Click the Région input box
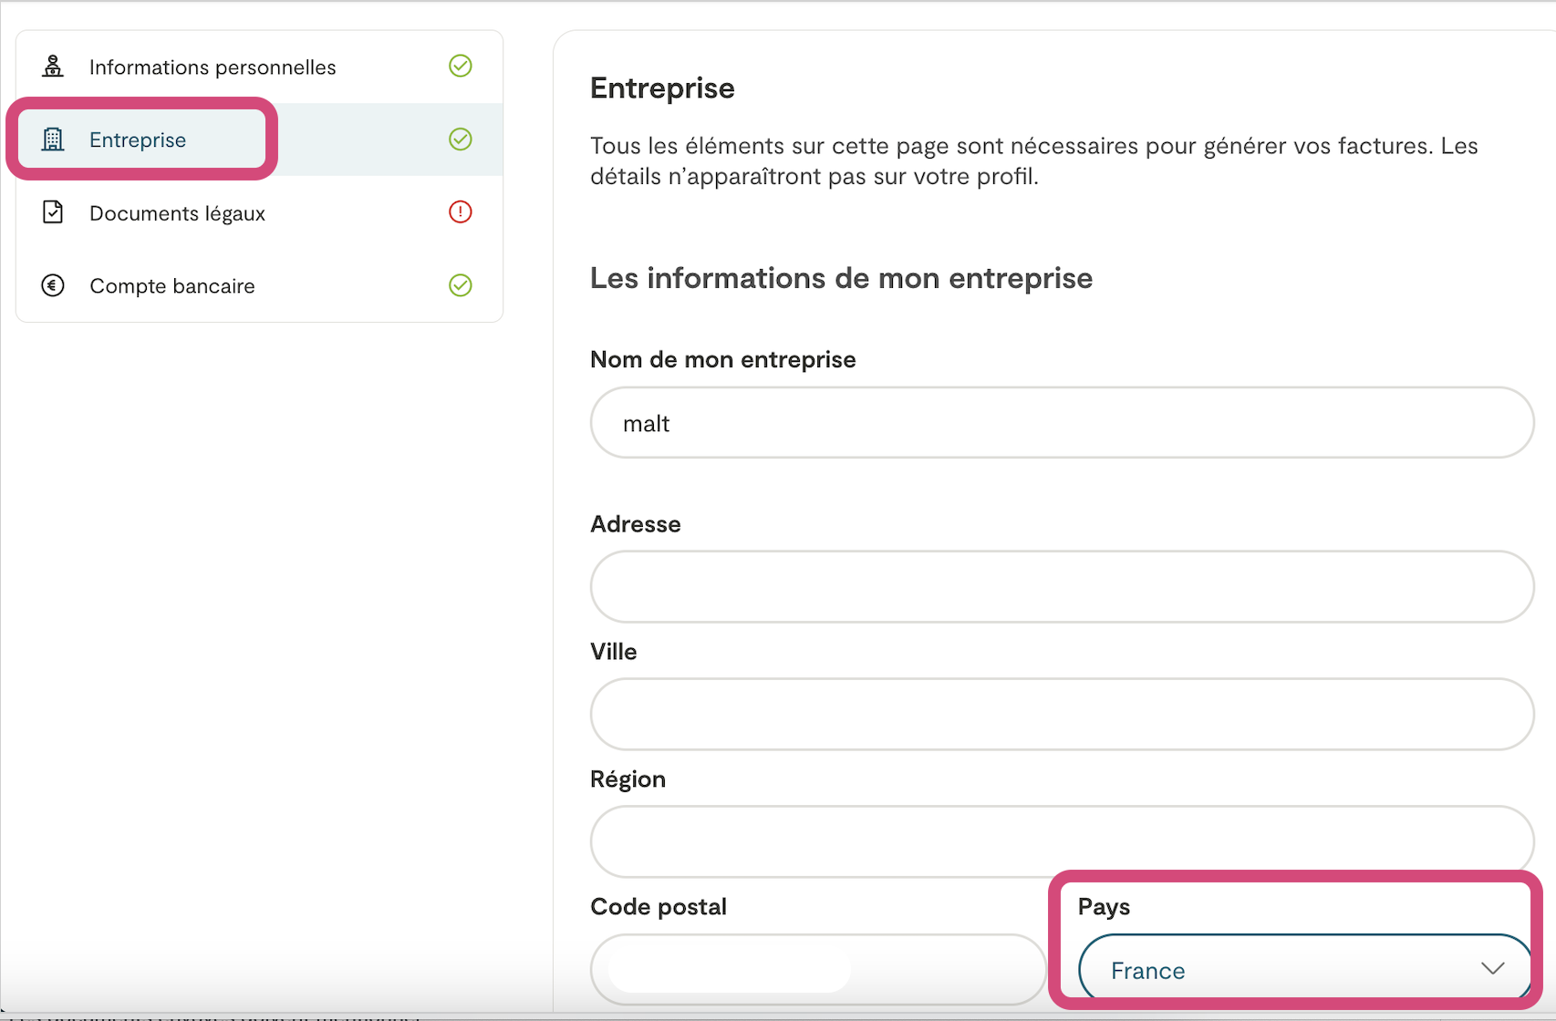This screenshot has width=1556, height=1021. click(1062, 841)
